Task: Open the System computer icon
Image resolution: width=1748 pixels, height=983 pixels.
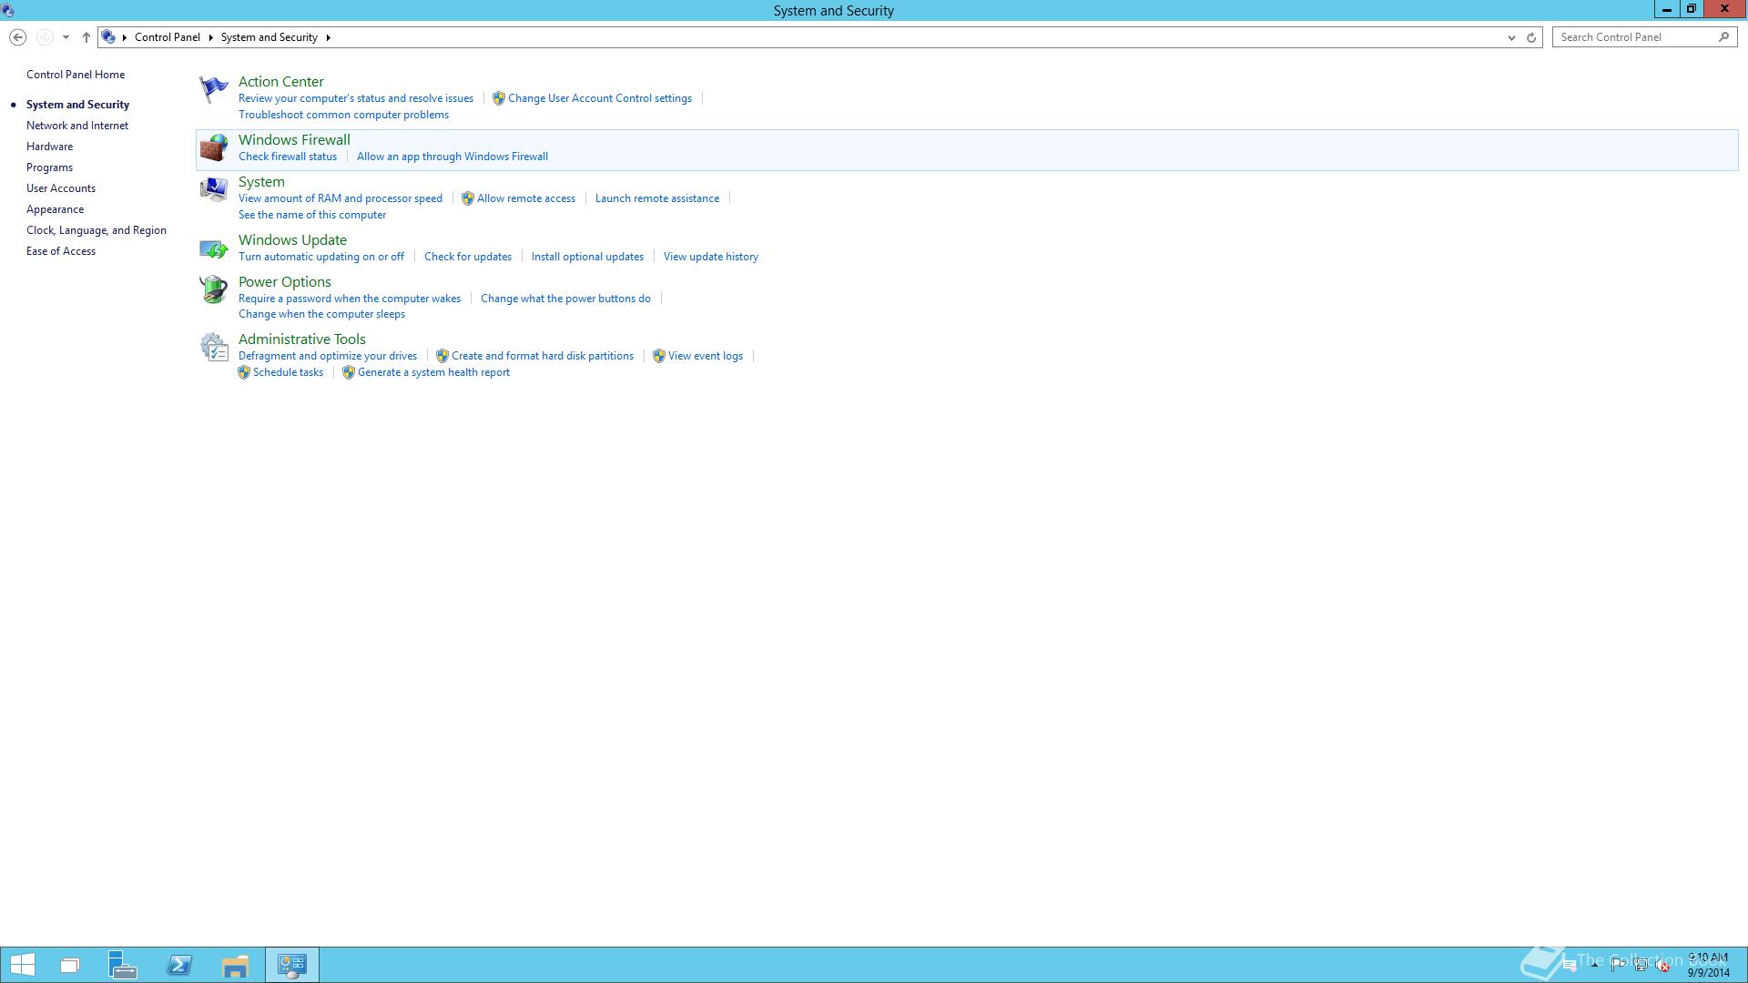Action: (x=213, y=189)
